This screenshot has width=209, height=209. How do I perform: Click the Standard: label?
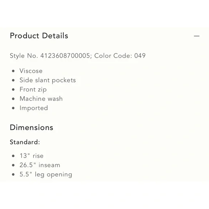coord(25,142)
